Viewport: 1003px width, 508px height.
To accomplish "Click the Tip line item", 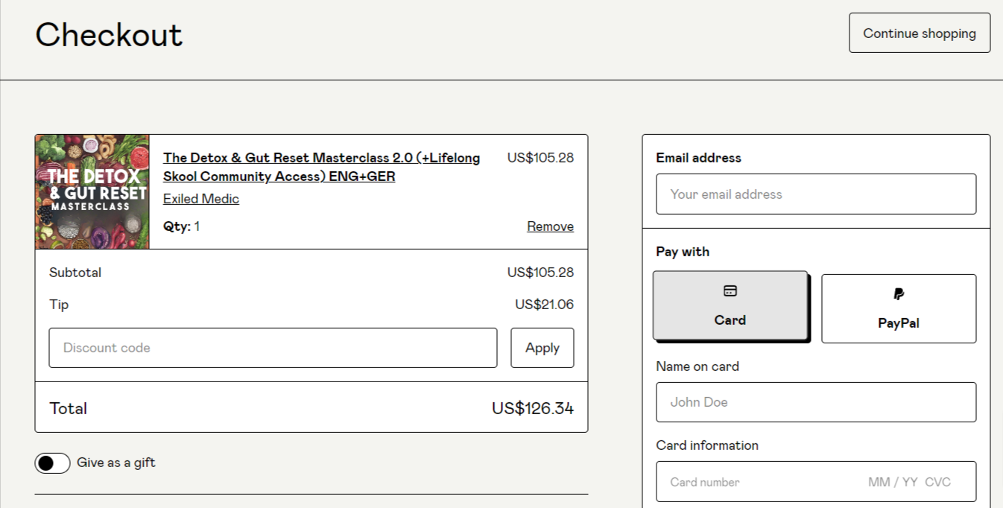I will click(59, 304).
